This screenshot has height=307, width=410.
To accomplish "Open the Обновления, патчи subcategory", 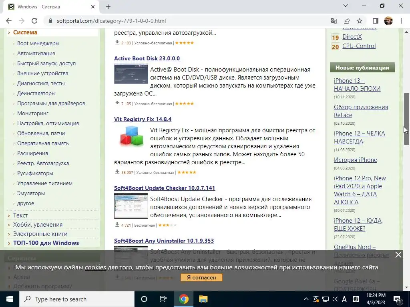I will click(x=41, y=133).
